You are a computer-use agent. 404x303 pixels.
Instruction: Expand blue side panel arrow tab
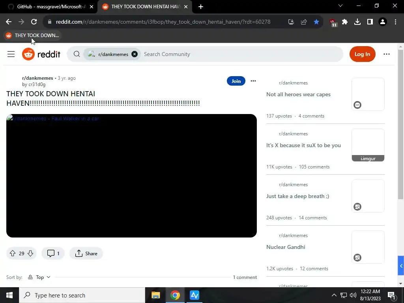[x=401, y=266]
